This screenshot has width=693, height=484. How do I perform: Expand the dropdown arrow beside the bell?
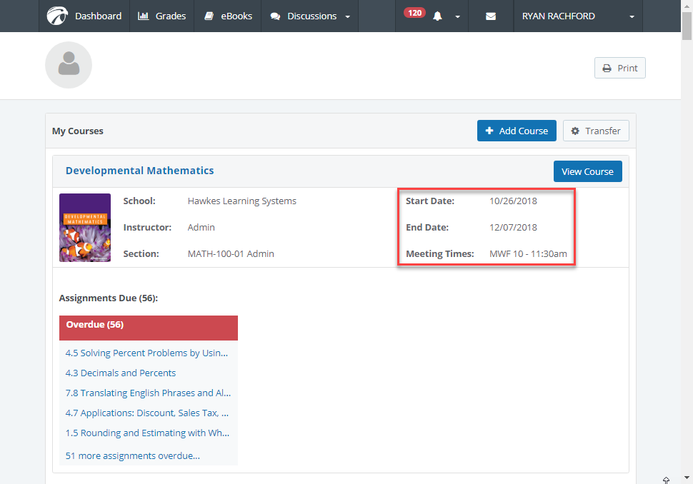tap(457, 17)
